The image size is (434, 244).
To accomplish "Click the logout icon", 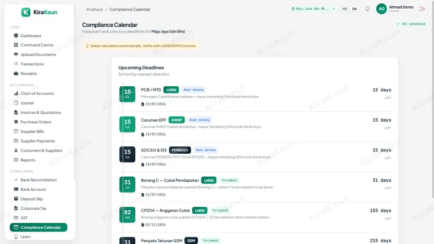I will (422, 9).
